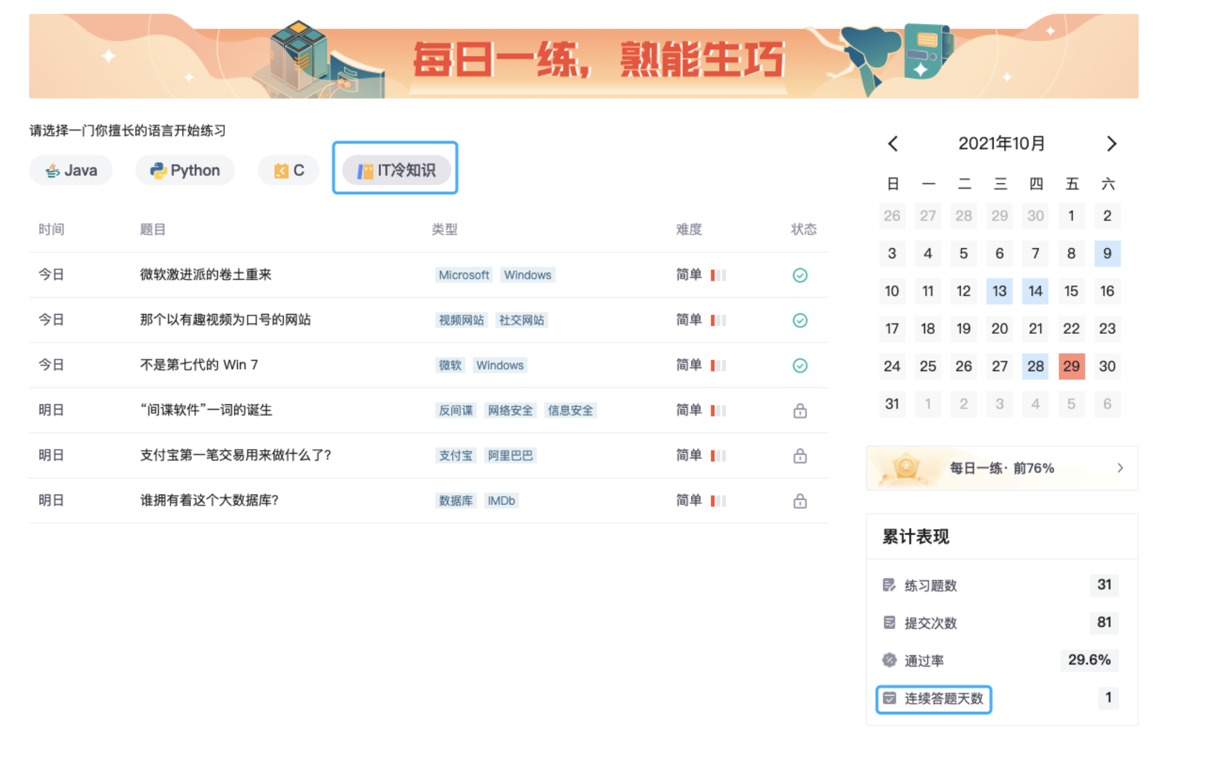Open question 那个以有趣视频为口号的网站
This screenshot has height=762, width=1228.
pos(225,320)
